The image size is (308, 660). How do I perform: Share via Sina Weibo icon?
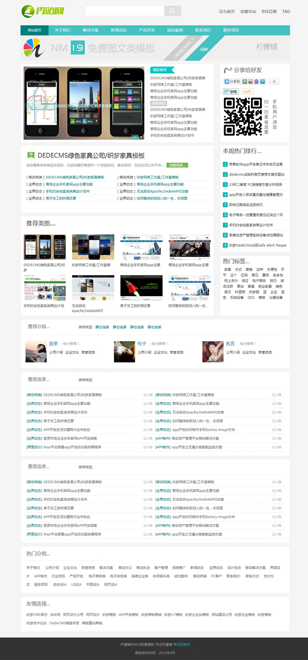pyautogui.click(x=250, y=82)
